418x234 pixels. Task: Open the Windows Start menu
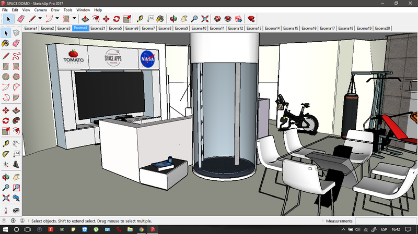click(x=5, y=229)
